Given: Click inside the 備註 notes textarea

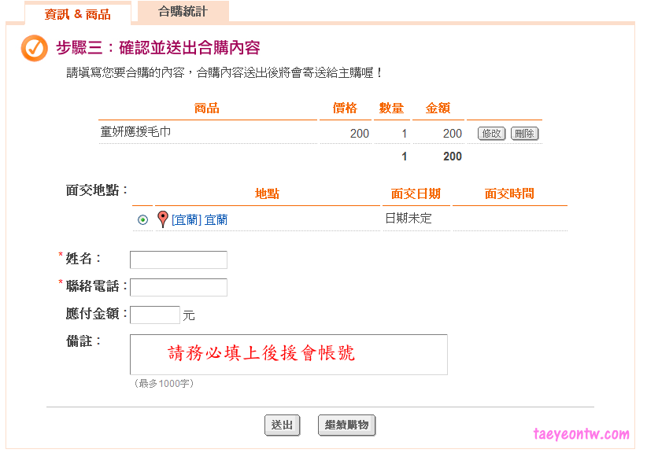Looking at the screenshot, I should pos(288,355).
